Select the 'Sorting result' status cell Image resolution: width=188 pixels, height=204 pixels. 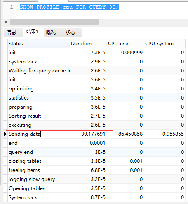click(39, 116)
